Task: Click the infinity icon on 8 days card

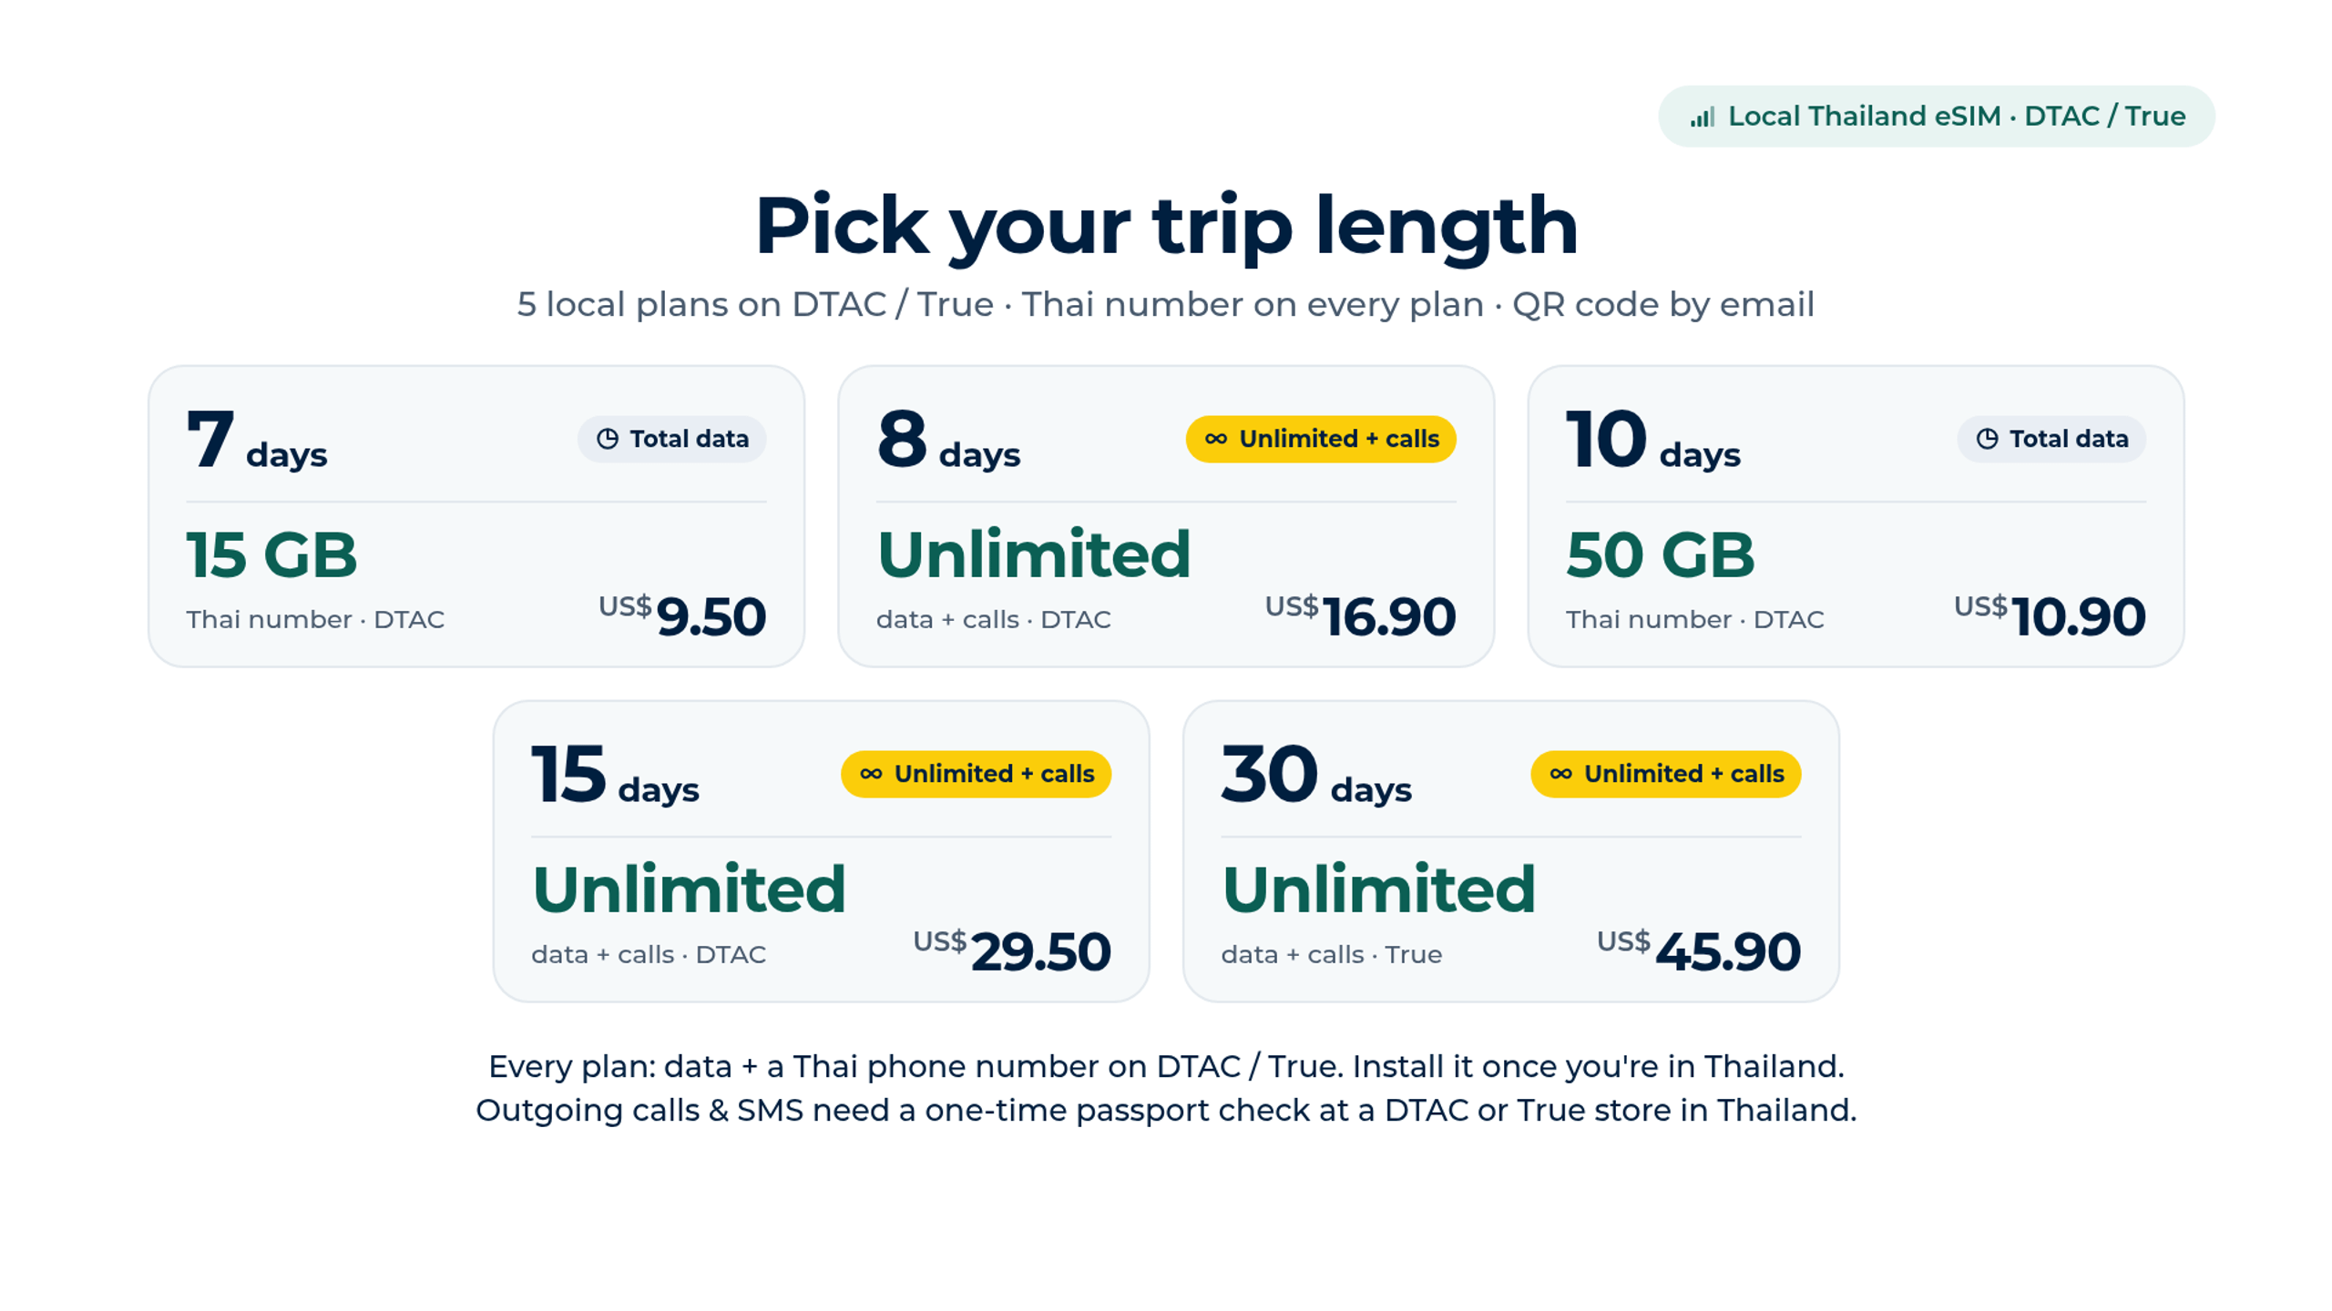Action: click(1216, 439)
